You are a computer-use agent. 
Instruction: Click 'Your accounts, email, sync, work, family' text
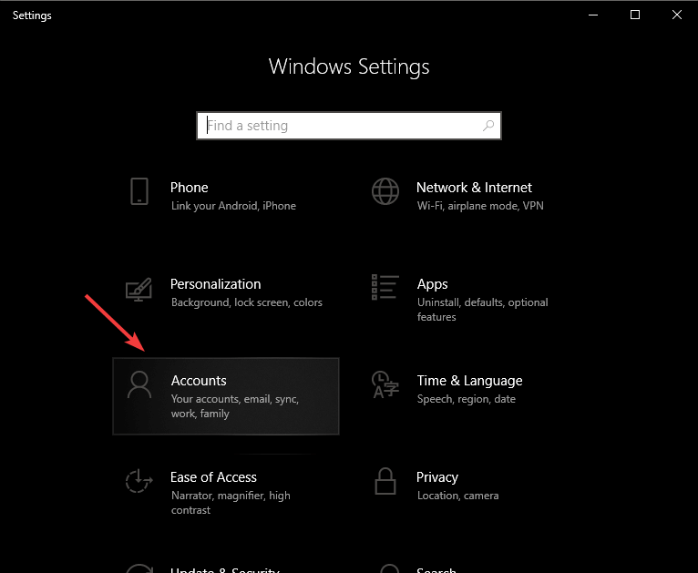235,406
